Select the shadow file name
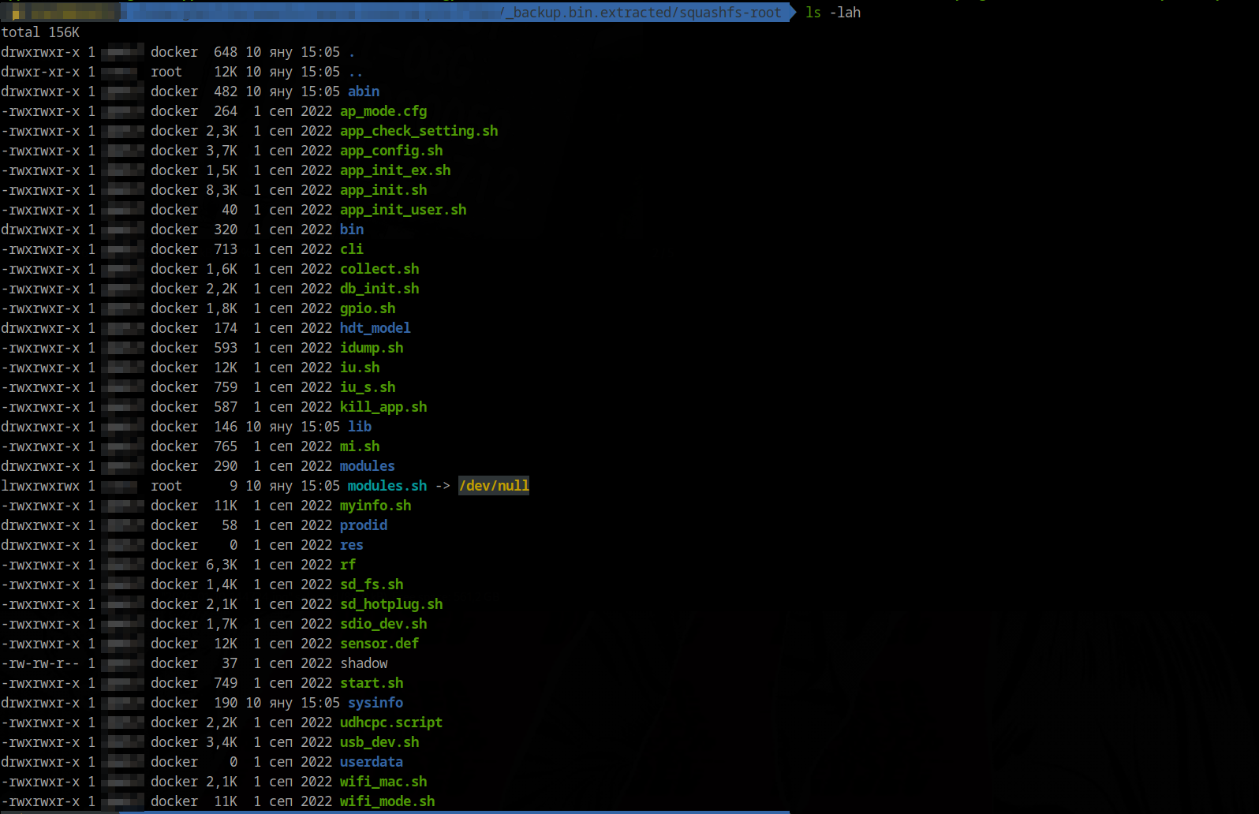Image resolution: width=1259 pixels, height=814 pixels. pos(364,663)
